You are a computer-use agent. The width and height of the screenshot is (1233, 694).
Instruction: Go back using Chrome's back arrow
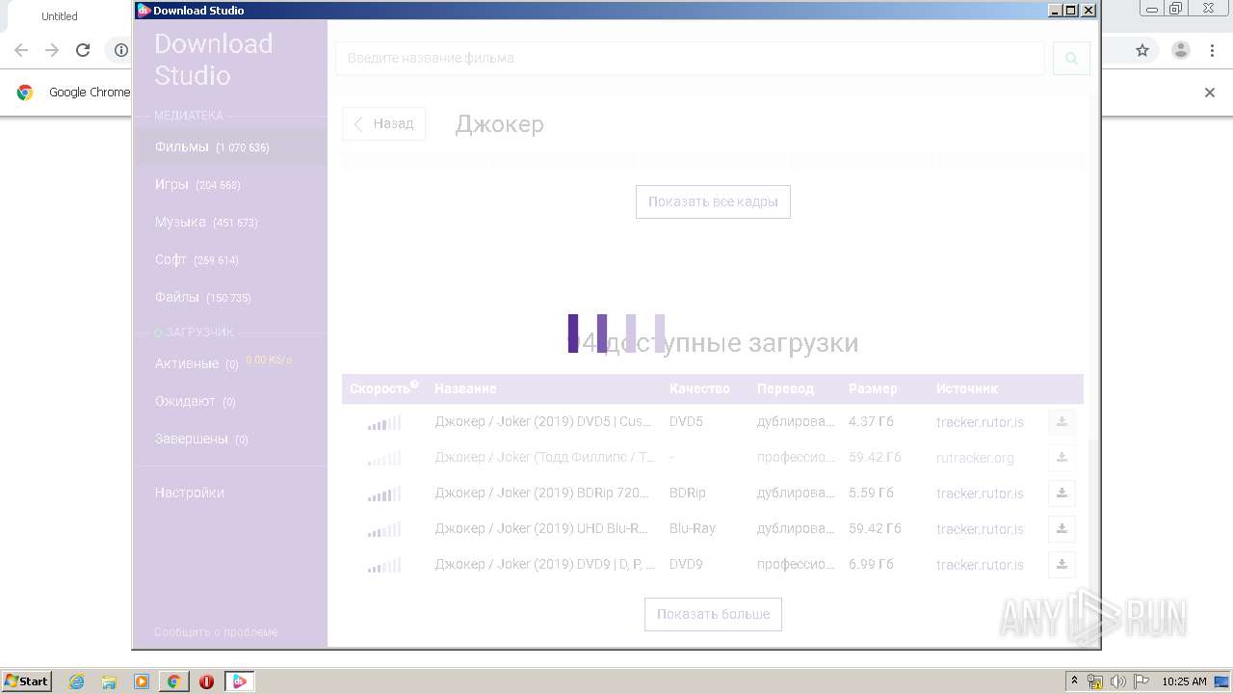(x=21, y=50)
